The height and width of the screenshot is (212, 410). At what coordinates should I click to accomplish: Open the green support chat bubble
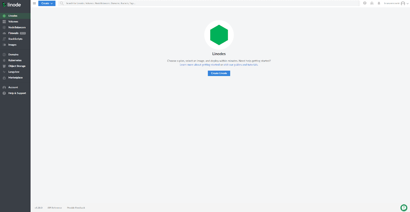tap(404, 208)
